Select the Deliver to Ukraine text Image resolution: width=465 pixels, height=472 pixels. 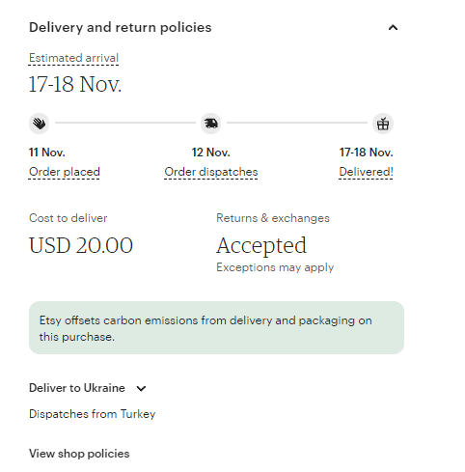[77, 388]
